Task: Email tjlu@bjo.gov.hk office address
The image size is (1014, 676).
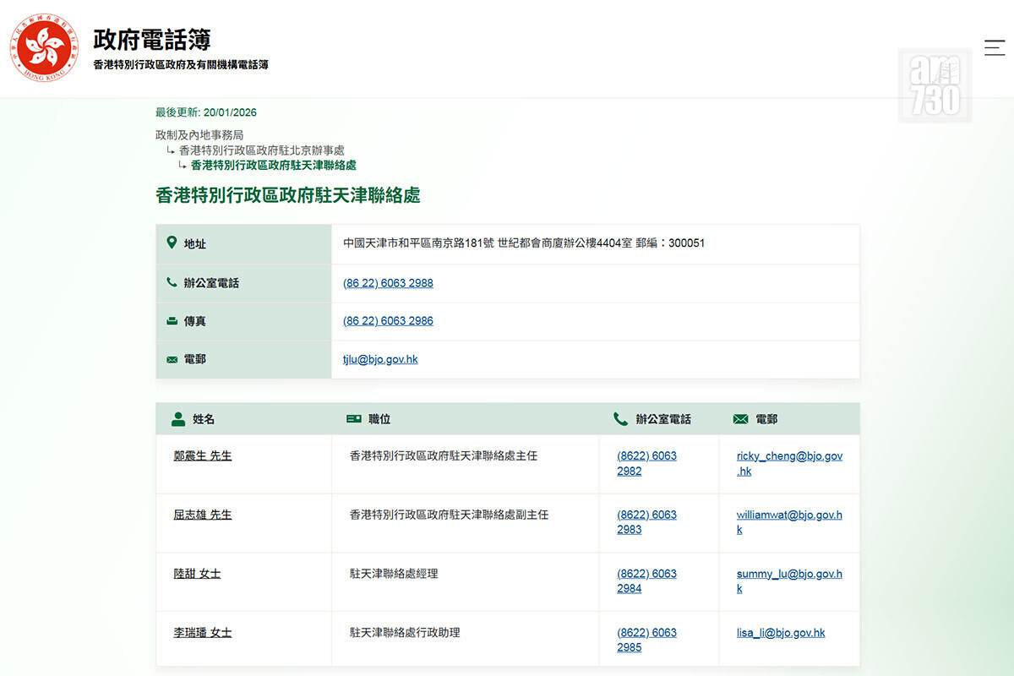Action: pyautogui.click(x=380, y=359)
